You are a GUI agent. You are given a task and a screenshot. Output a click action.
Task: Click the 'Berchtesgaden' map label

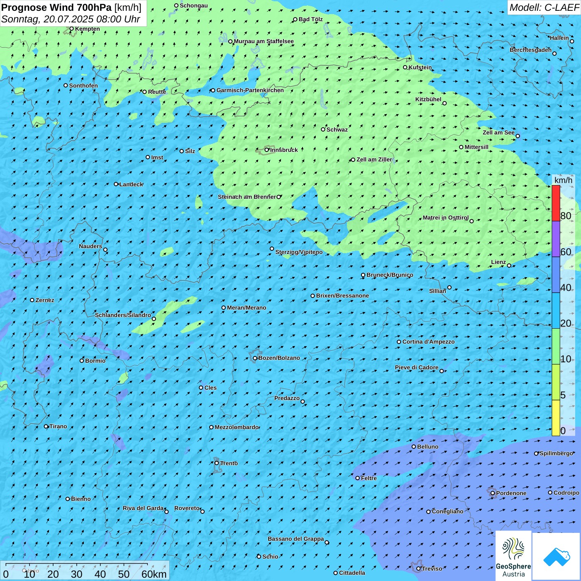point(531,50)
